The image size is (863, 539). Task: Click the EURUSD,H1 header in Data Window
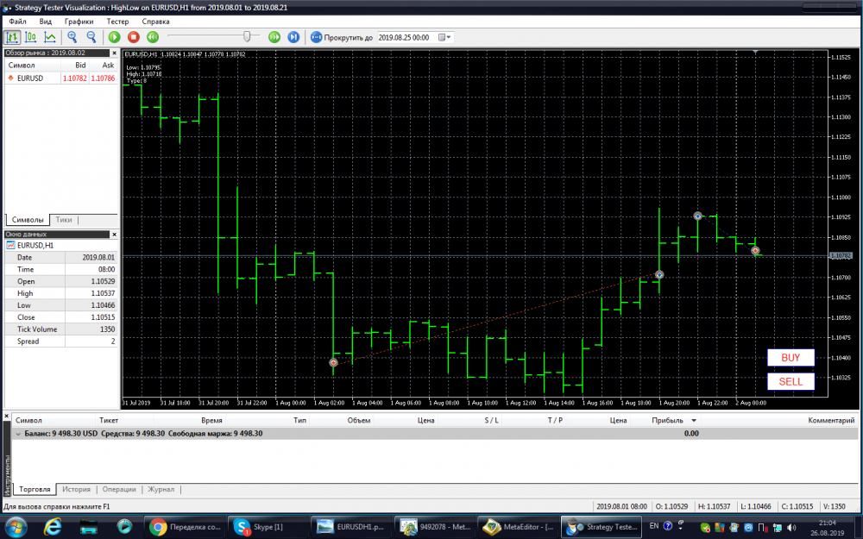tap(60, 245)
